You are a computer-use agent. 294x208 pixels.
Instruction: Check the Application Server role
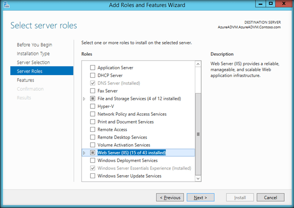93,68
